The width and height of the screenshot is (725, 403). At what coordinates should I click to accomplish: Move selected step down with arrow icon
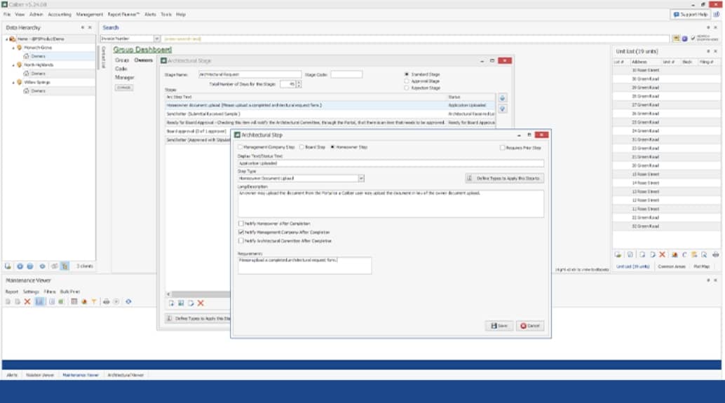coord(502,109)
